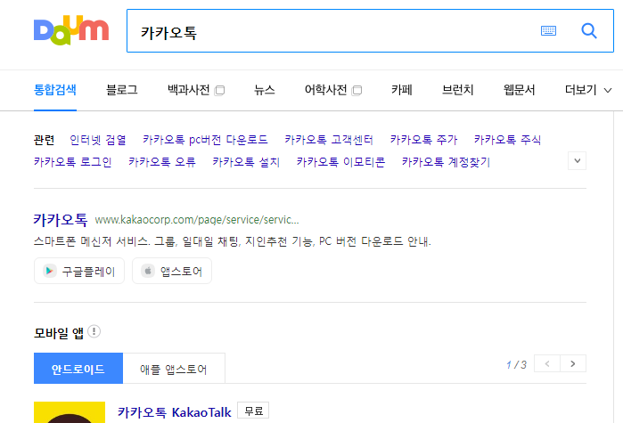Click the 무료 label beside KakaoTalk
623x423 pixels.
click(253, 411)
